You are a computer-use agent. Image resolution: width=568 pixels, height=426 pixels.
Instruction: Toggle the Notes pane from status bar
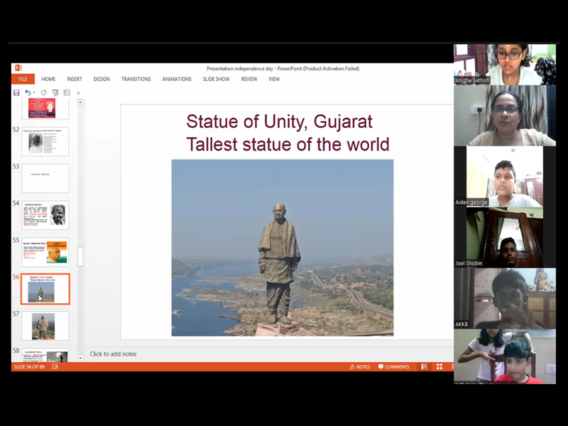[x=359, y=367]
